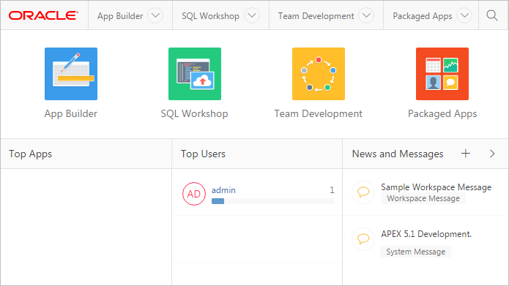Screen dimensions: 509x286
Task: View more news with chevron arrow
Action: pyautogui.click(x=492, y=154)
